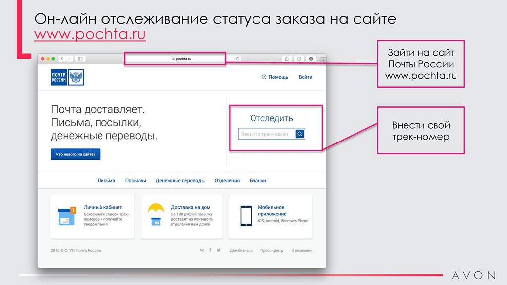
Task: Open the Письма menu item
Action: tap(106, 180)
